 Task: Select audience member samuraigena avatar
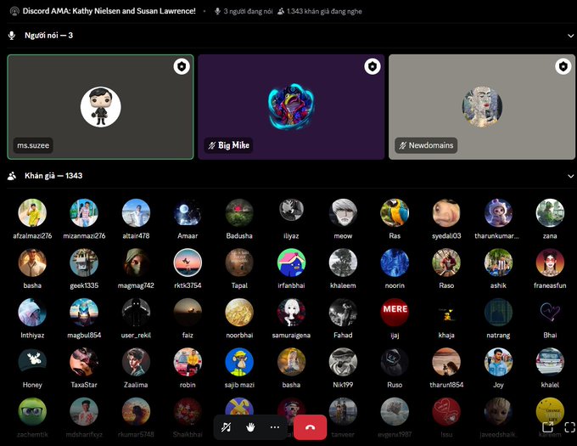coord(291,313)
